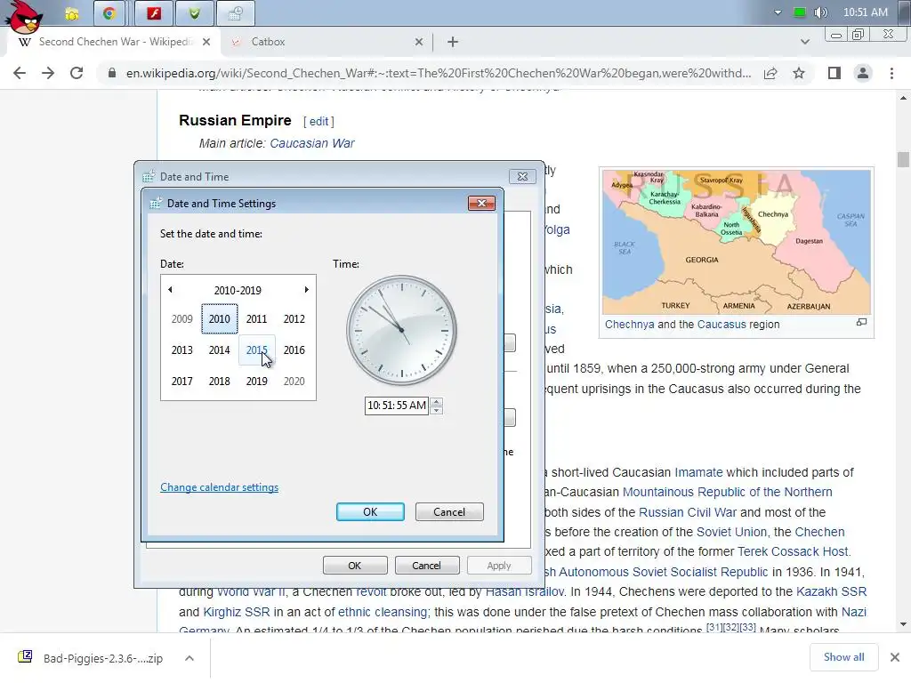
Task: Open the Chechnya link in map caption
Action: point(629,325)
